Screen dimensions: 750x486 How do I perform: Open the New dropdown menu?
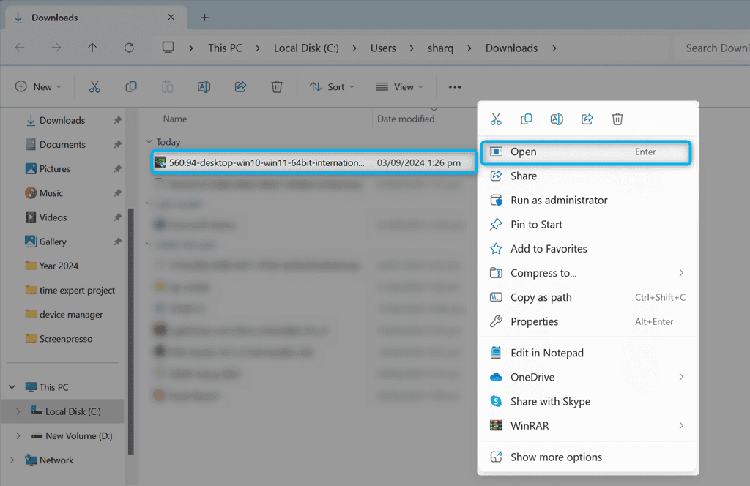38,86
